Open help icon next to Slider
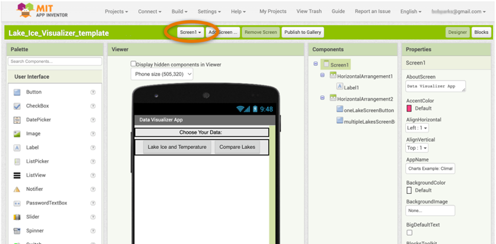Image resolution: width=496 pixels, height=244 pixels. click(x=93, y=217)
